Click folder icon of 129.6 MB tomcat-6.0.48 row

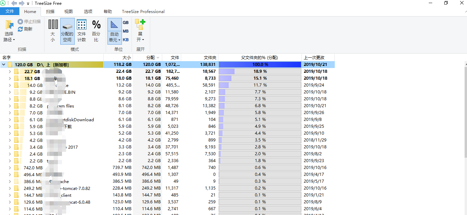click(x=16, y=202)
